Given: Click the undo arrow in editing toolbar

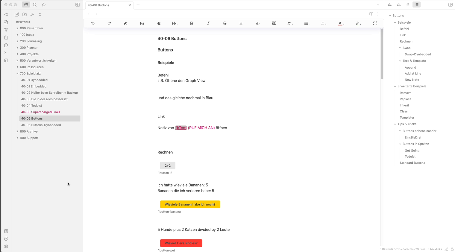Looking at the screenshot, I should tap(93, 23).
